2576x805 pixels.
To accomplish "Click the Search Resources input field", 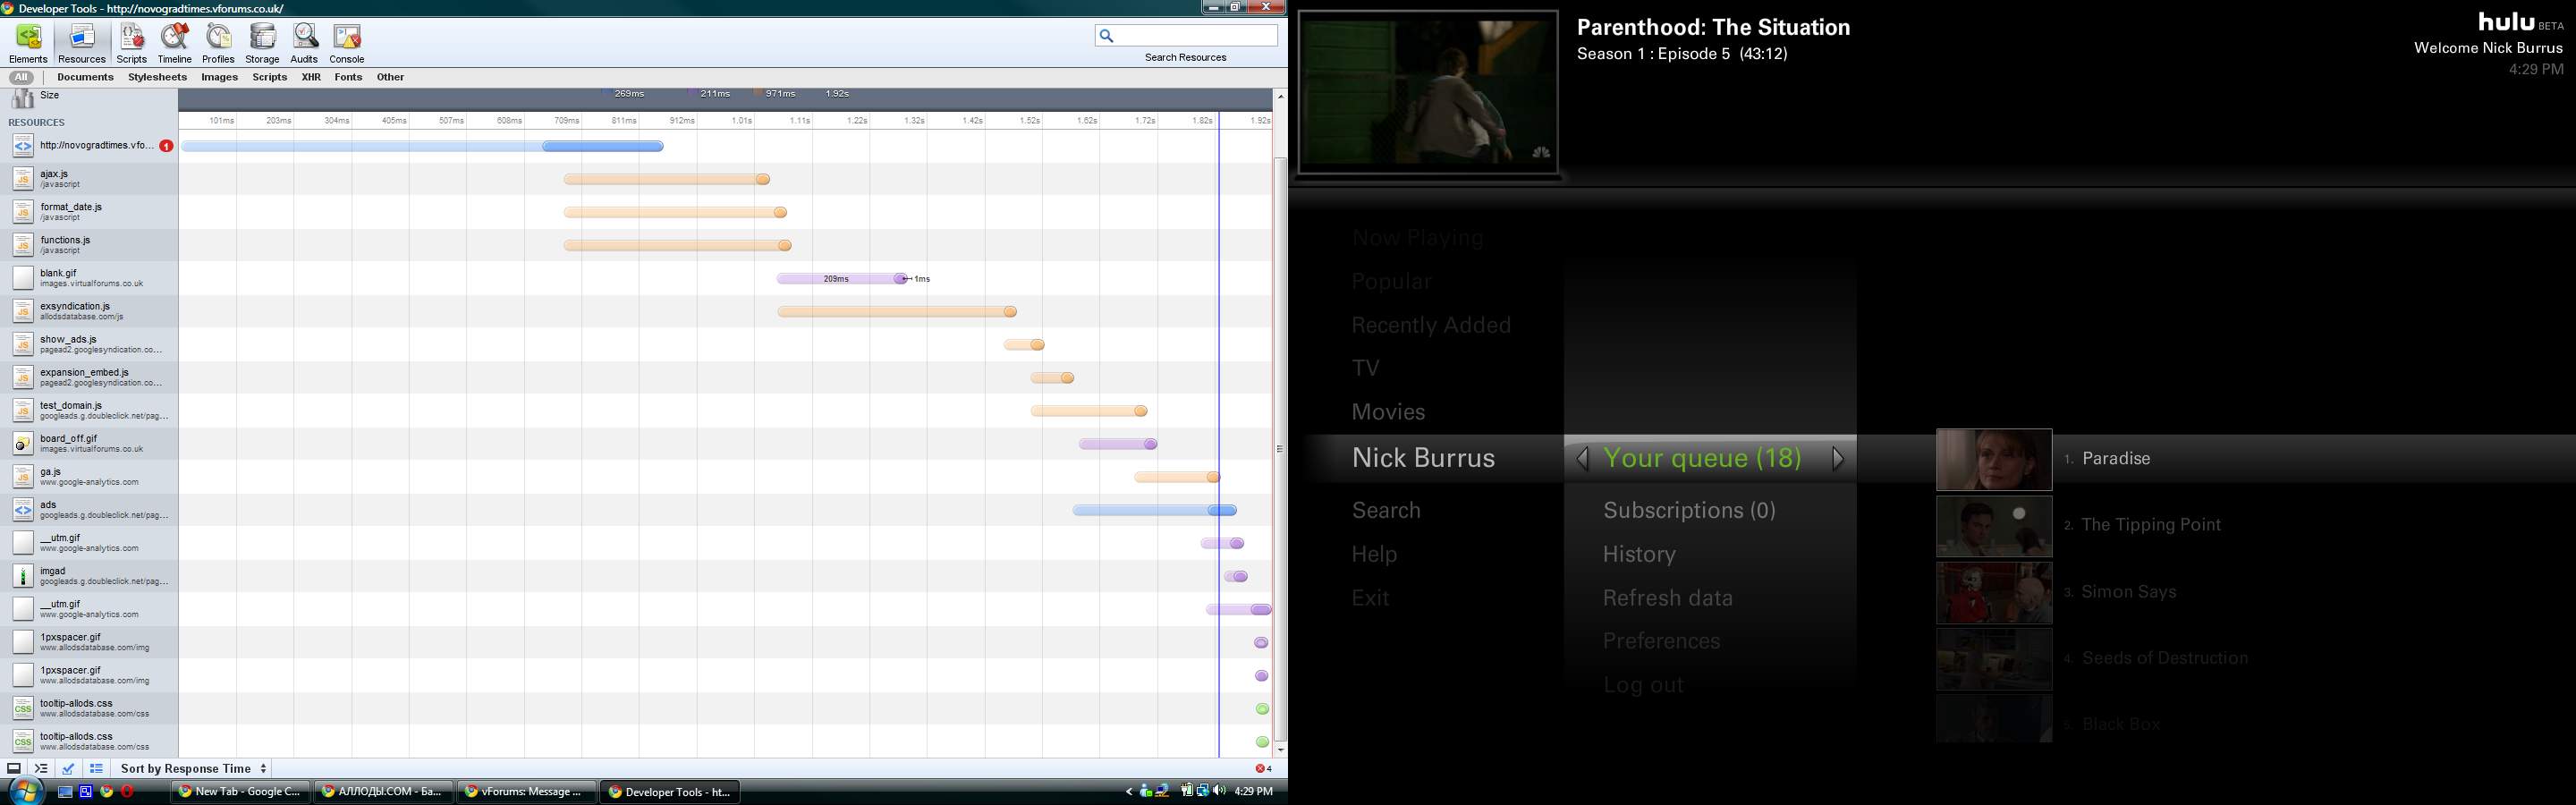I will click(1186, 36).
